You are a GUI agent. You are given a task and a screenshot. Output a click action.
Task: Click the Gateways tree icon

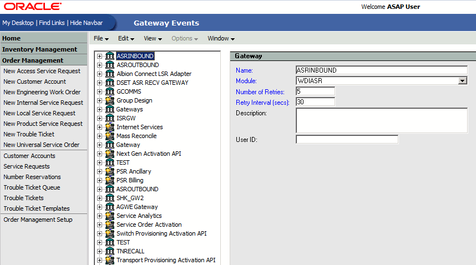[110, 109]
